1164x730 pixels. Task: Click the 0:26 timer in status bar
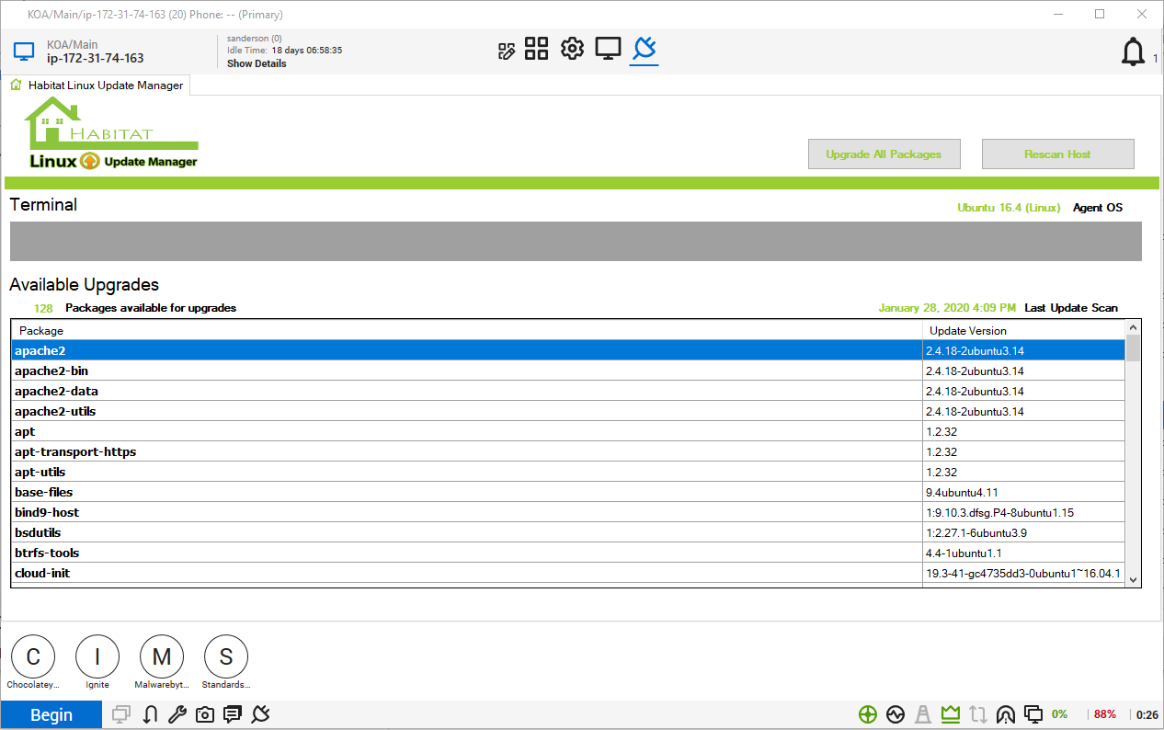click(1147, 714)
